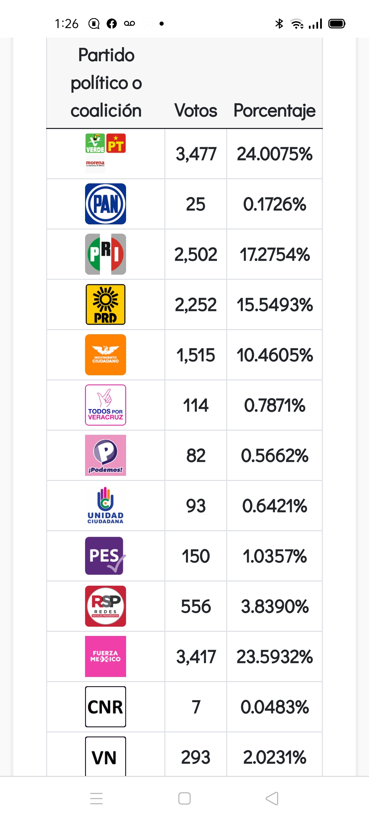The width and height of the screenshot is (369, 821).
Task: Select the Fuerza México logo
Action: click(x=106, y=656)
